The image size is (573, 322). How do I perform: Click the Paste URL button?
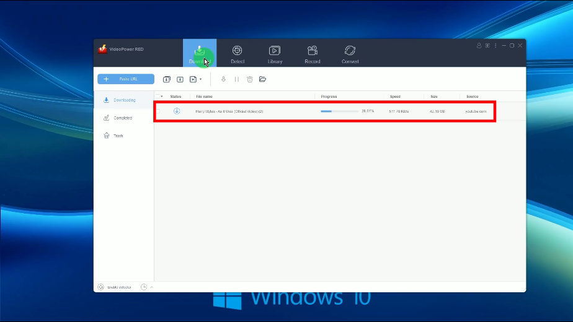click(126, 79)
